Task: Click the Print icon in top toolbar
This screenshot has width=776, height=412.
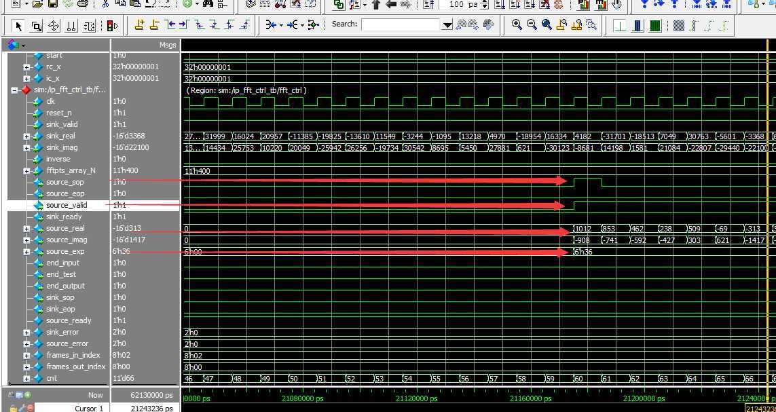Action: point(83,4)
